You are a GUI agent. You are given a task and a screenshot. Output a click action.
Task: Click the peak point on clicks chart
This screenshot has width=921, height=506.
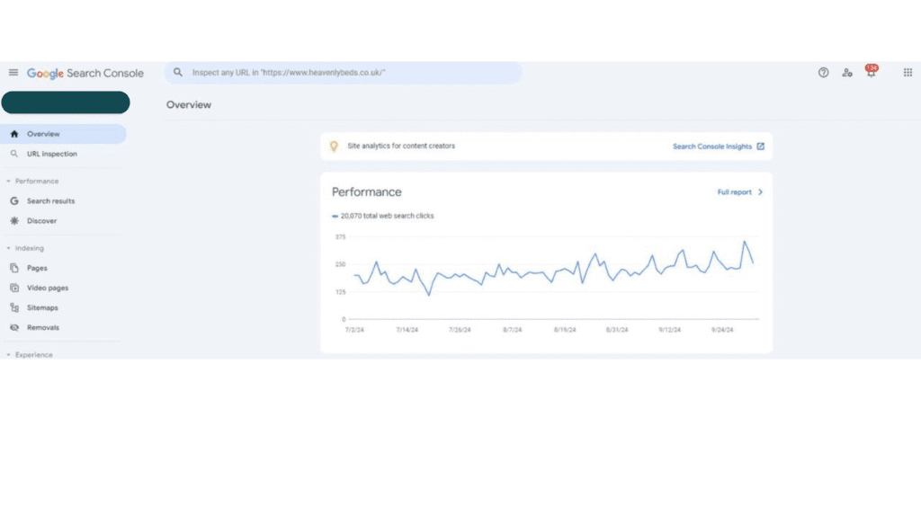coord(744,242)
